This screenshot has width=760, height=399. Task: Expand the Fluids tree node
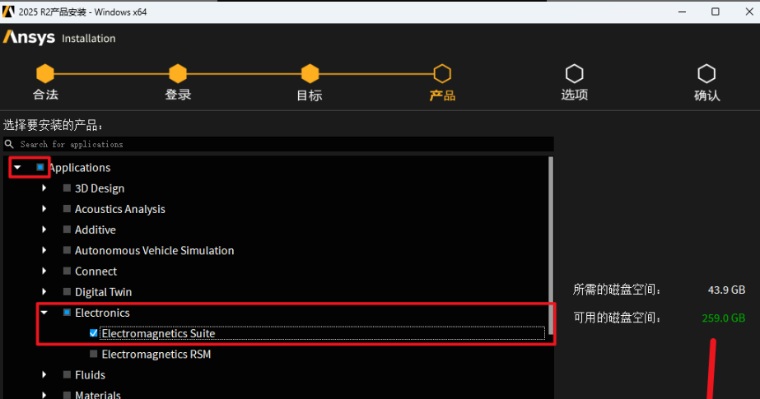tap(44, 375)
